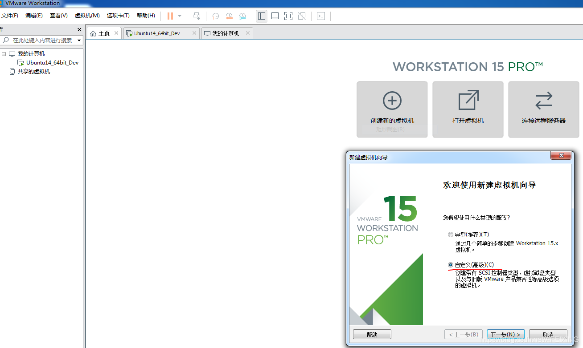
Task: Open the snapshot manager wrench-clock icon
Action: click(x=242, y=16)
